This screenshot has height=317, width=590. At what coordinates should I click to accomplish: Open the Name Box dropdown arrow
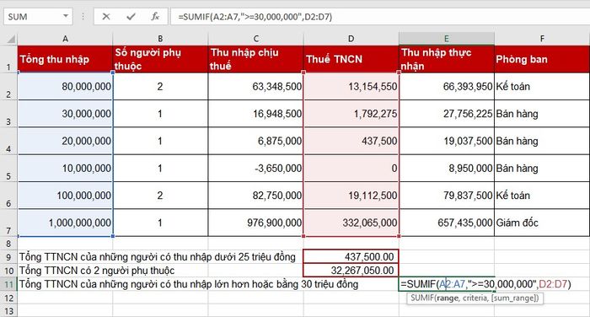[66, 16]
